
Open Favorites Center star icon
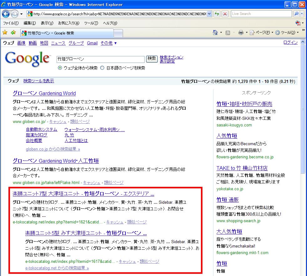click(x=5, y=33)
